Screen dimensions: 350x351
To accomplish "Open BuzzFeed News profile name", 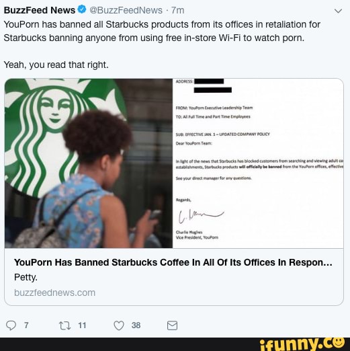I will tap(40, 10).
